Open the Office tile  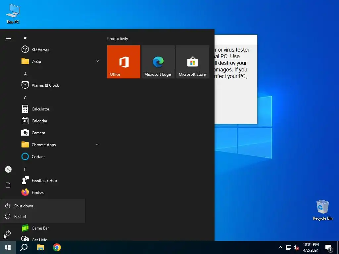124,62
